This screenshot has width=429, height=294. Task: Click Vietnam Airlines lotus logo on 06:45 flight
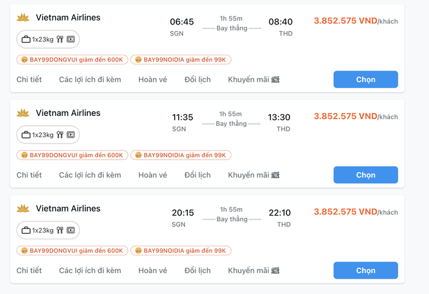coord(23,17)
